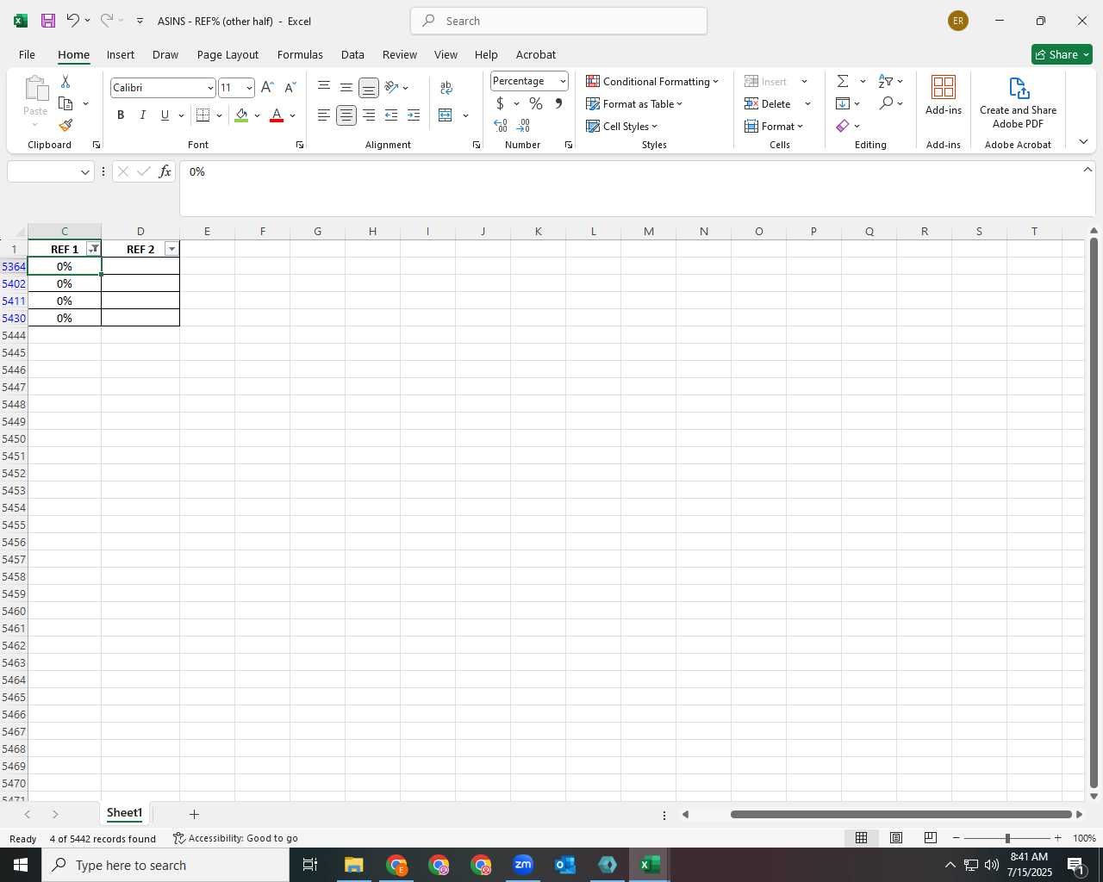Apply the Fill Color bucket
This screenshot has height=882, width=1103.
pos(241,115)
